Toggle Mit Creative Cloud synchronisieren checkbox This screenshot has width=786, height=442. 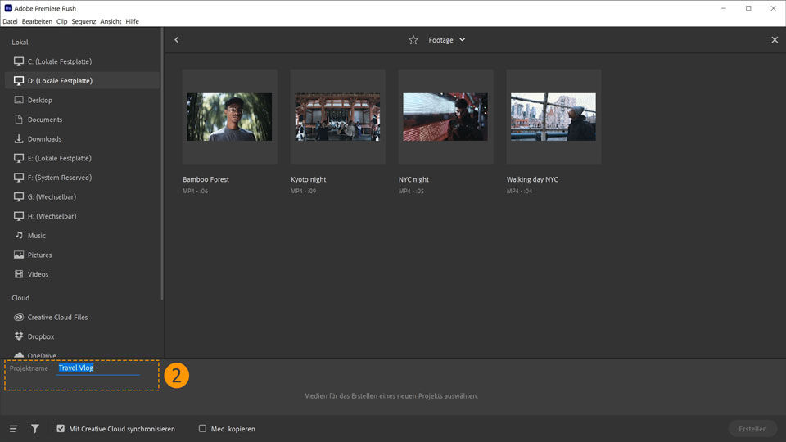61,428
